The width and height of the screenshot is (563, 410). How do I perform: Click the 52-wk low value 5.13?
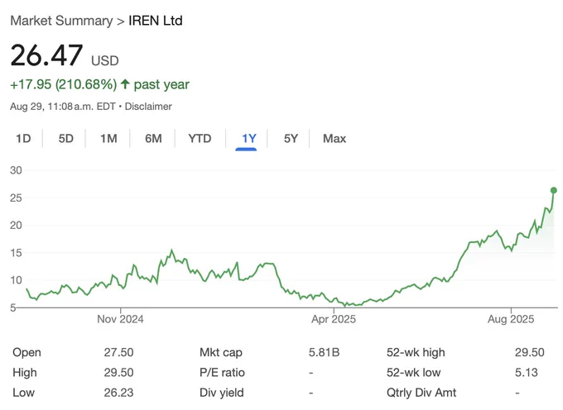tap(526, 373)
